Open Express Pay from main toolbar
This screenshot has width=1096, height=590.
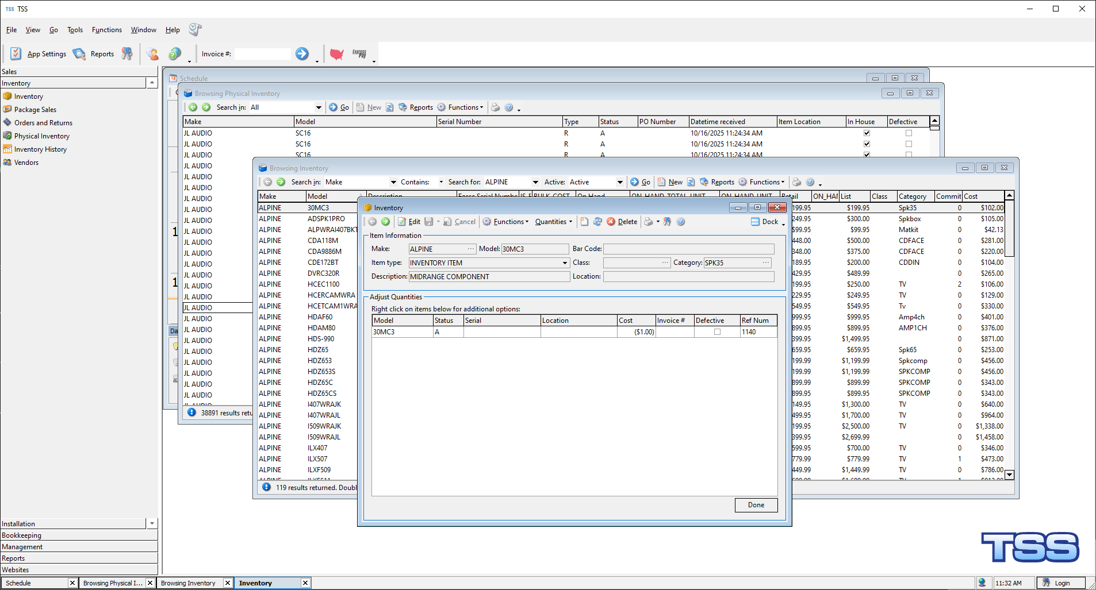click(x=359, y=54)
